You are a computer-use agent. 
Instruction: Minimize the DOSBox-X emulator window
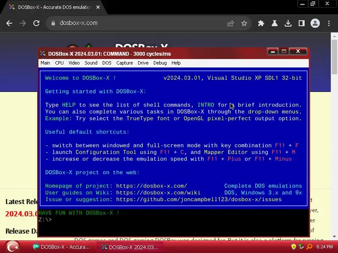point(273,51)
